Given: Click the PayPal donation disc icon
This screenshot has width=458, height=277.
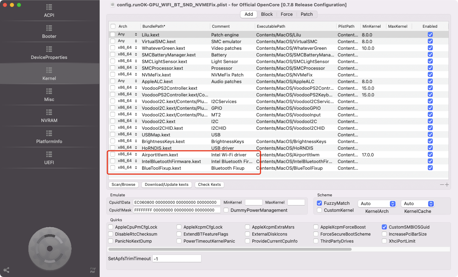Looking at the screenshot, I should (x=50, y=248).
